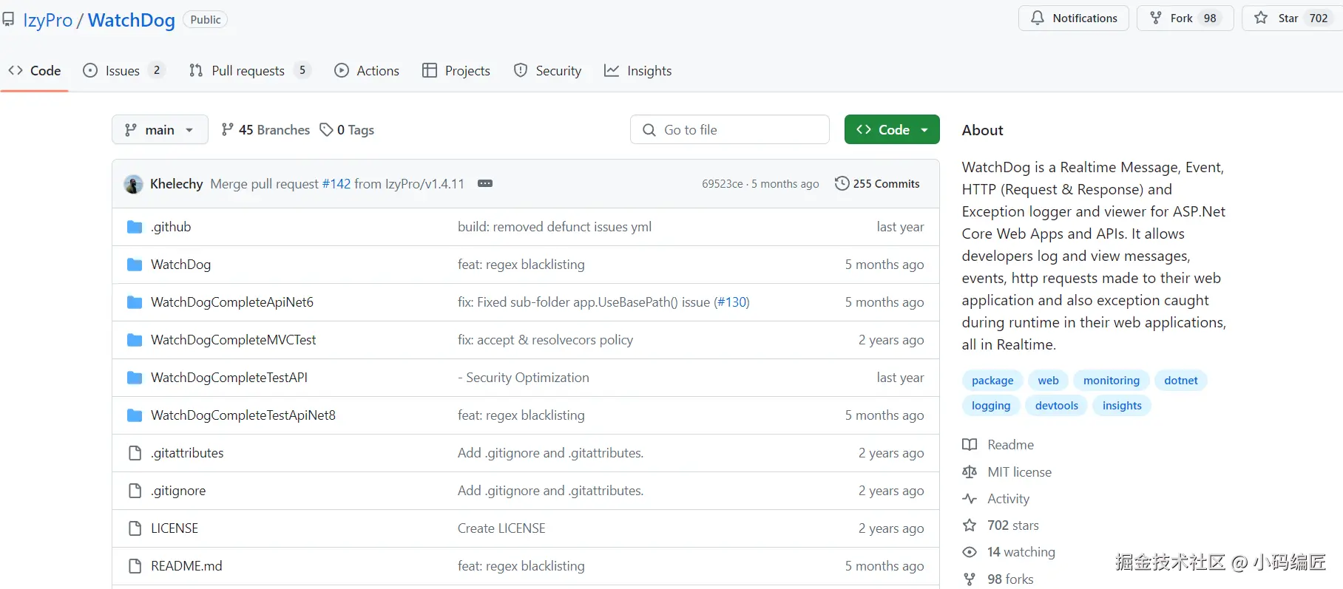The image size is (1343, 589).
Task: Click pull request #142 link
Action: [336, 184]
